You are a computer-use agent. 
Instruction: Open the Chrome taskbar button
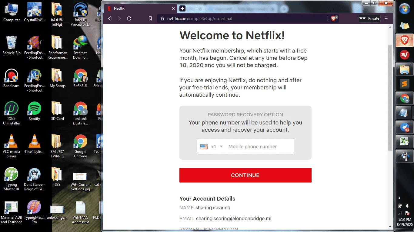pos(405,98)
